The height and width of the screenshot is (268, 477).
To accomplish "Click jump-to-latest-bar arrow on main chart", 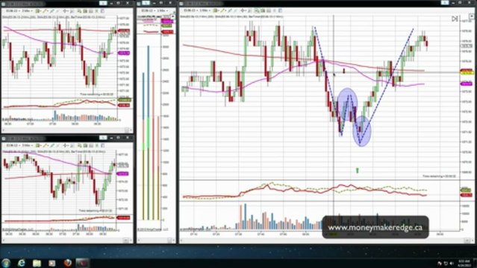I will click(455, 19).
